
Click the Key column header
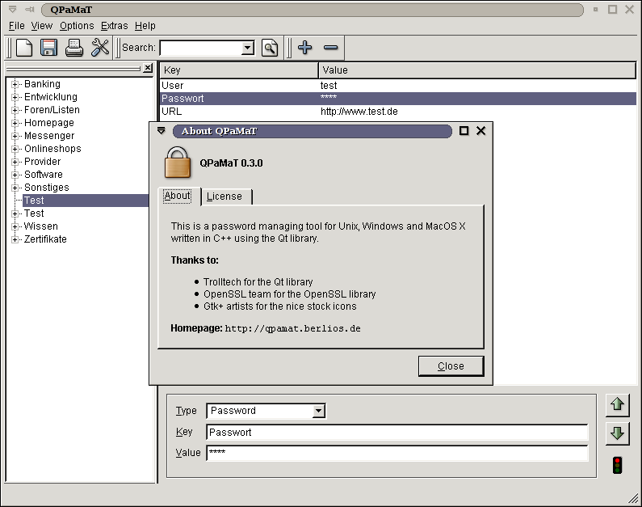(x=239, y=70)
